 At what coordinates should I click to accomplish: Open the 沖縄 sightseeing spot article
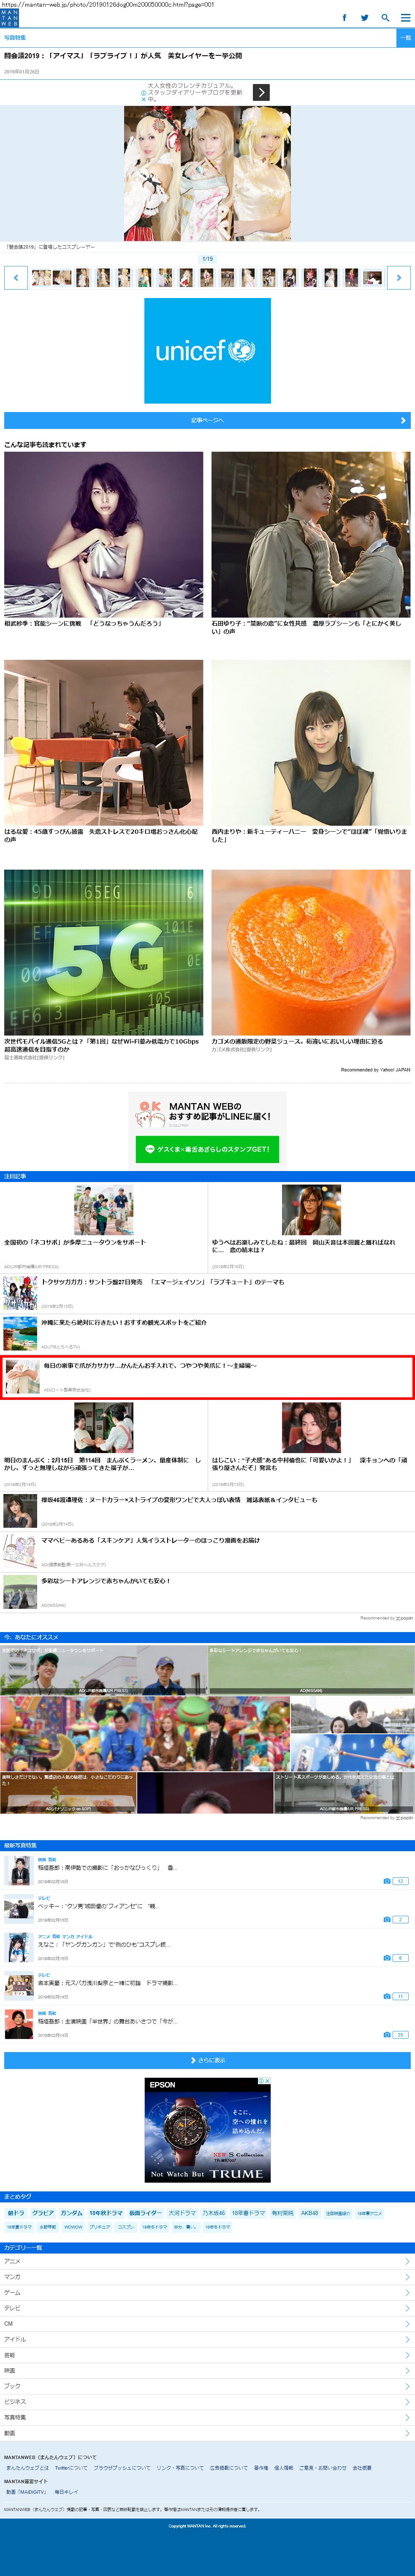tap(207, 1333)
